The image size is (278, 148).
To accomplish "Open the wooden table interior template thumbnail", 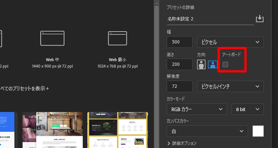I will pyautogui.click(x=53, y=130).
